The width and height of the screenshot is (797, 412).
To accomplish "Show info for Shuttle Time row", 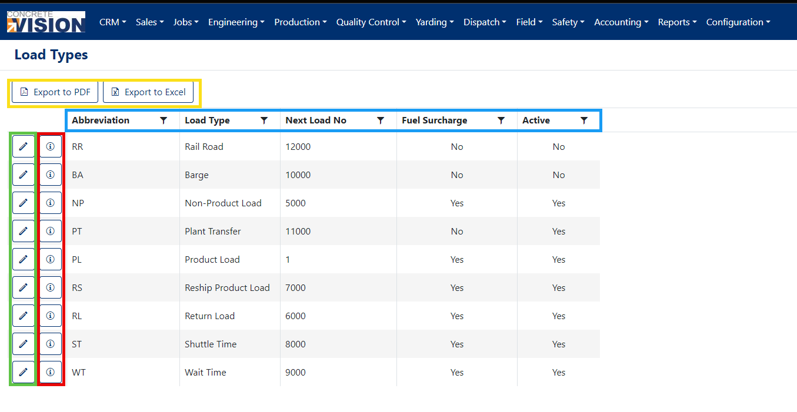I will (x=51, y=344).
